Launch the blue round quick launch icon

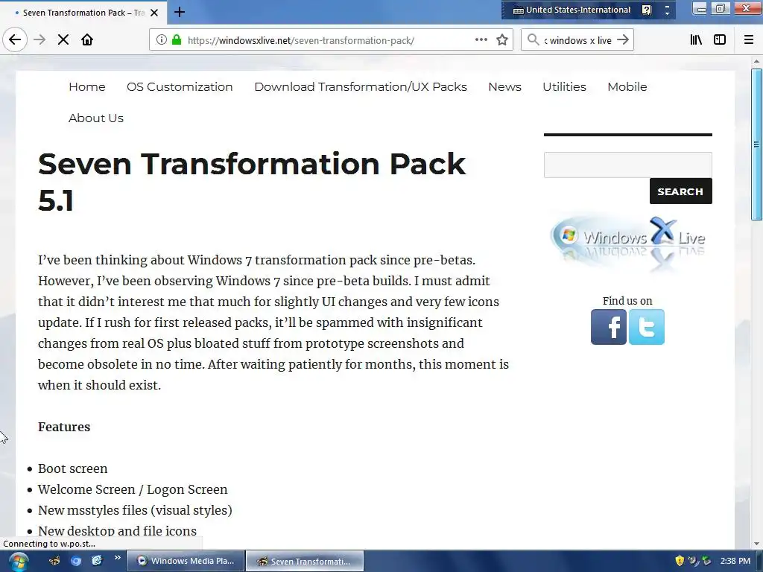point(76,561)
